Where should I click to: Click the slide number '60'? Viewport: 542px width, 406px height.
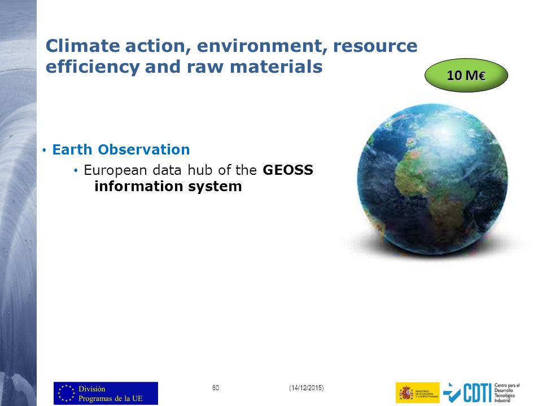[215, 388]
